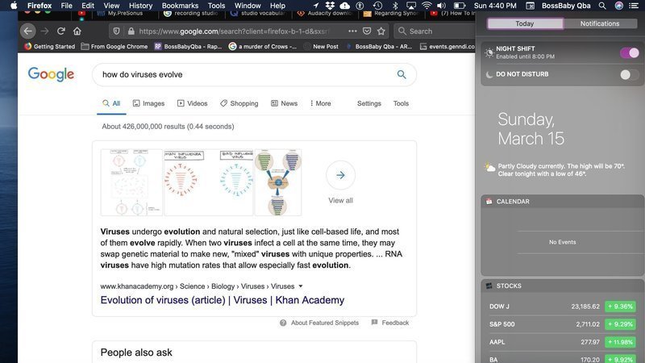
Task: Save the page to Pocket
Action: (365, 31)
